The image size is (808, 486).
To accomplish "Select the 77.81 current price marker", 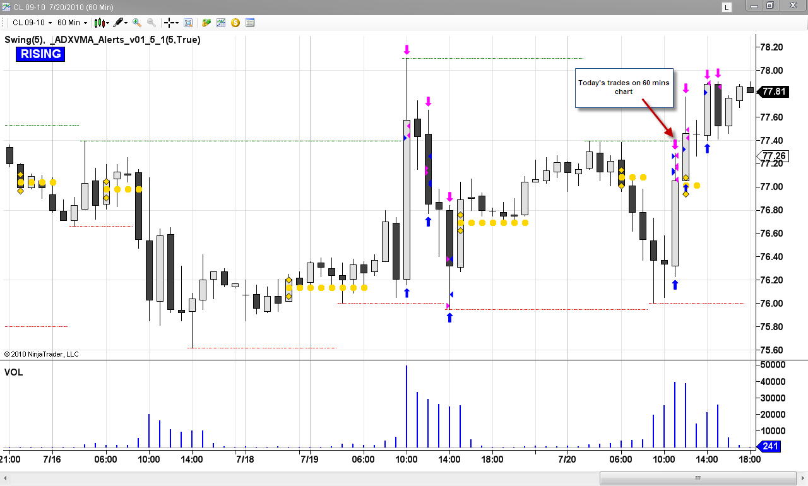I will (772, 92).
